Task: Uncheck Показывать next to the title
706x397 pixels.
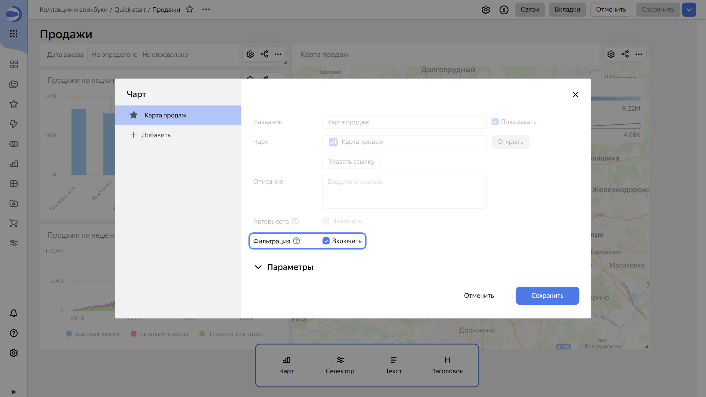Action: click(x=495, y=122)
